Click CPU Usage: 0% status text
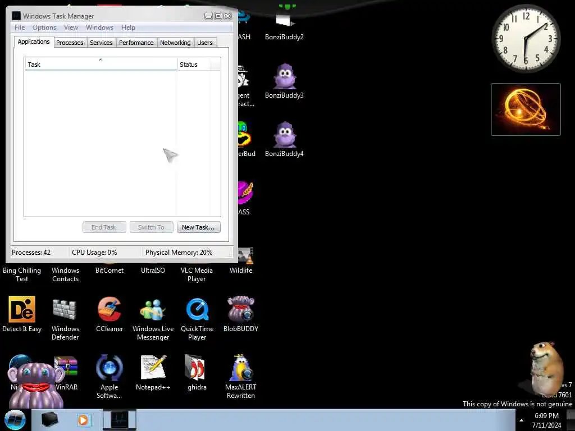Image resolution: width=575 pixels, height=431 pixels. click(94, 253)
